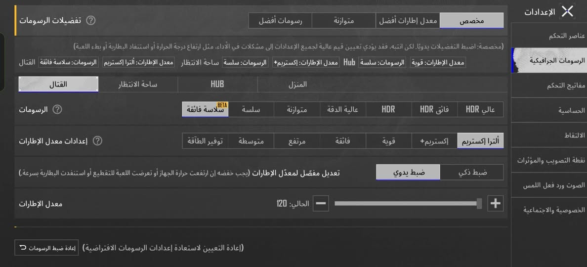The height and width of the screenshot is (267, 587).
Task: Increase frame rate with the plus icon
Action: [x=495, y=203]
